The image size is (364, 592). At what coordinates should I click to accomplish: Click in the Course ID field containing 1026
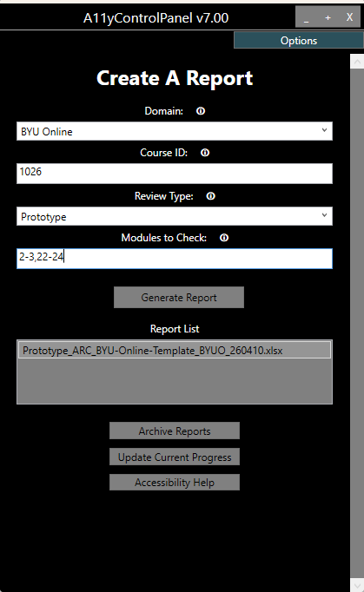tap(175, 174)
